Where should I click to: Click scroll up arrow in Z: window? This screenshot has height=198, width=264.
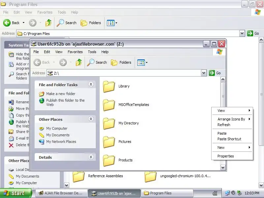coord(223,80)
